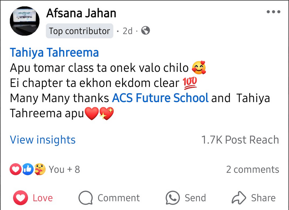289x210 pixels.
Task: Toggle the Love reaction heart icon
Action: coord(20,198)
